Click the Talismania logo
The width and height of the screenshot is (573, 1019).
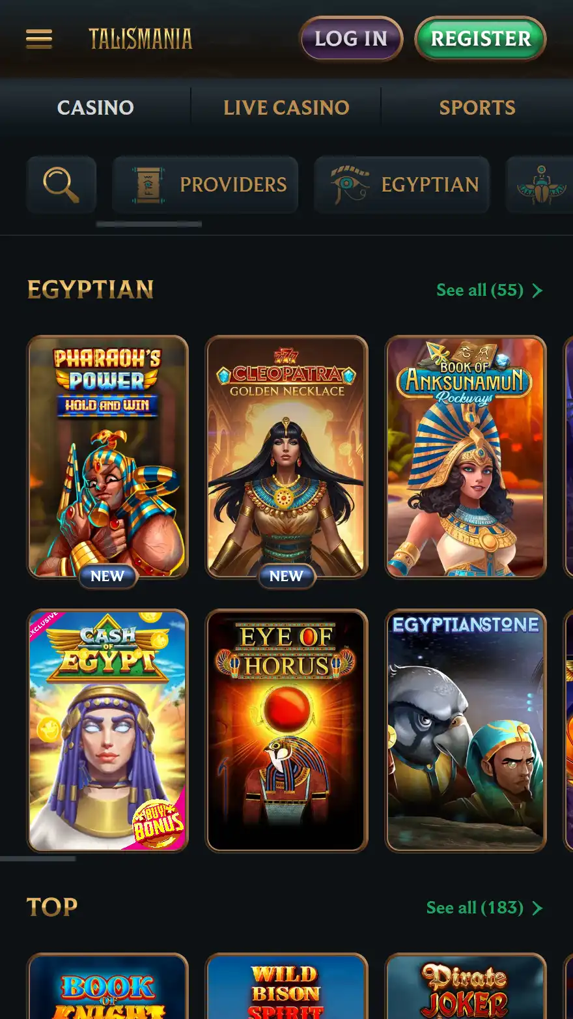pos(141,39)
